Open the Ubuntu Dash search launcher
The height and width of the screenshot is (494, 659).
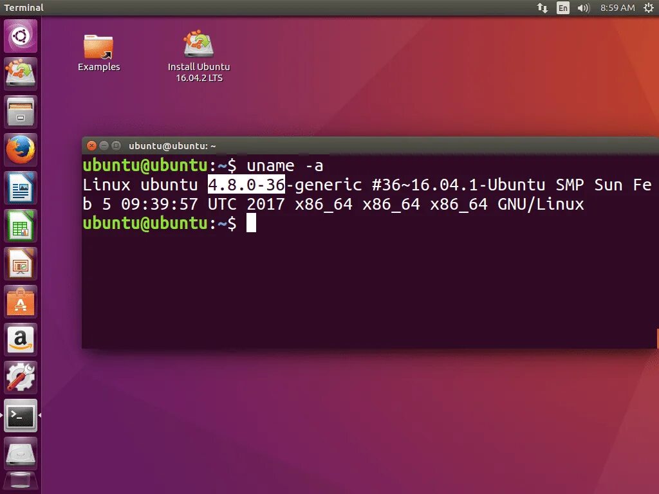[x=21, y=36]
